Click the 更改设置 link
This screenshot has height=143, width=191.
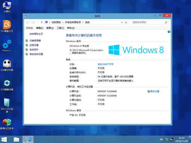155,91
